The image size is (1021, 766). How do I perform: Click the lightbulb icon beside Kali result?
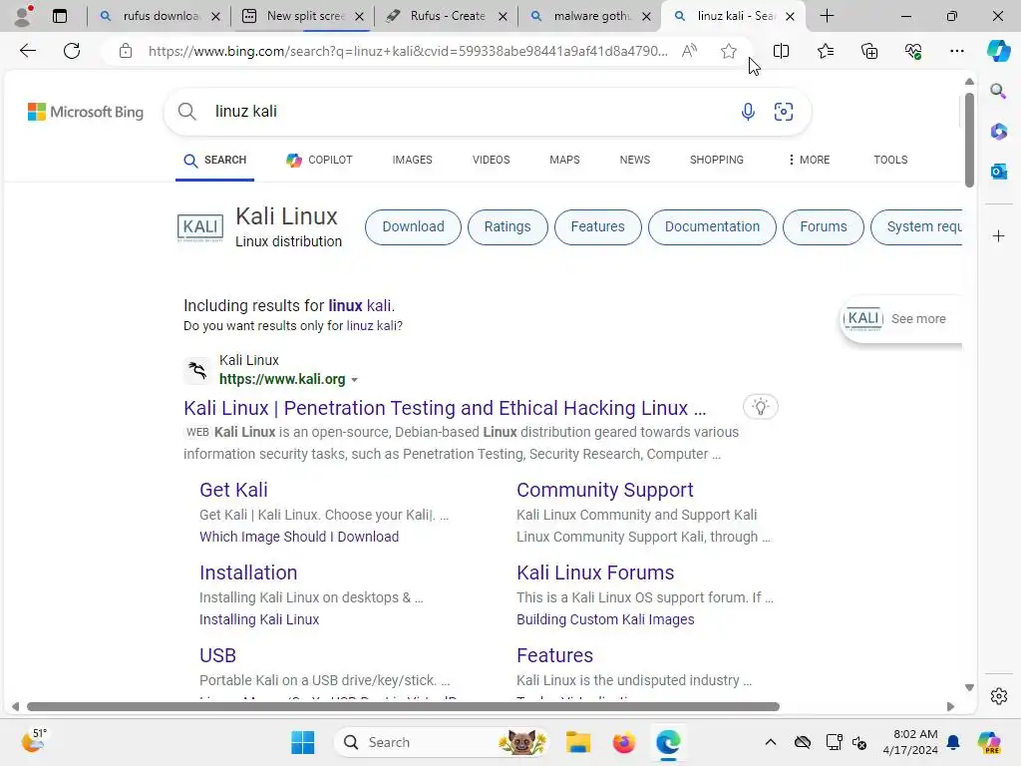[760, 407]
